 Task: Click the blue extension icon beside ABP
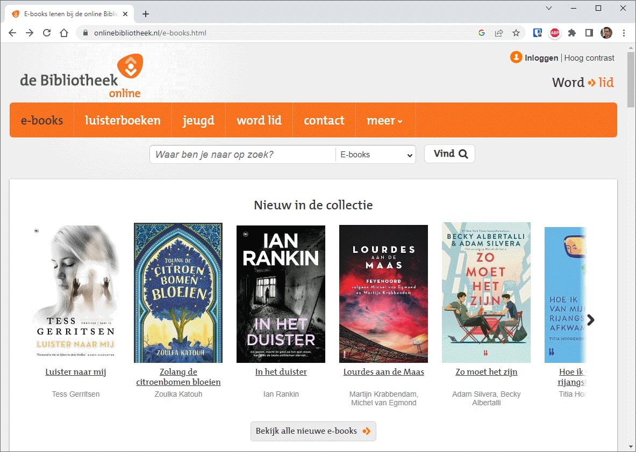pos(538,33)
